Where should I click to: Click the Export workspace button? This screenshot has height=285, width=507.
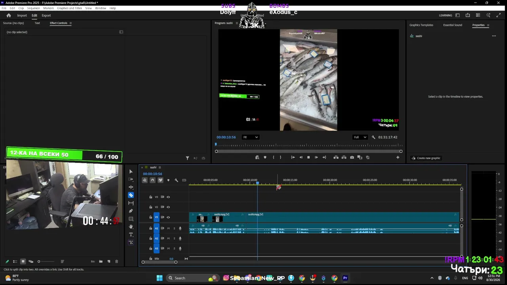pos(46,15)
